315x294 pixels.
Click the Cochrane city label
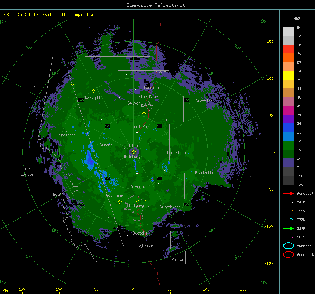114,195
